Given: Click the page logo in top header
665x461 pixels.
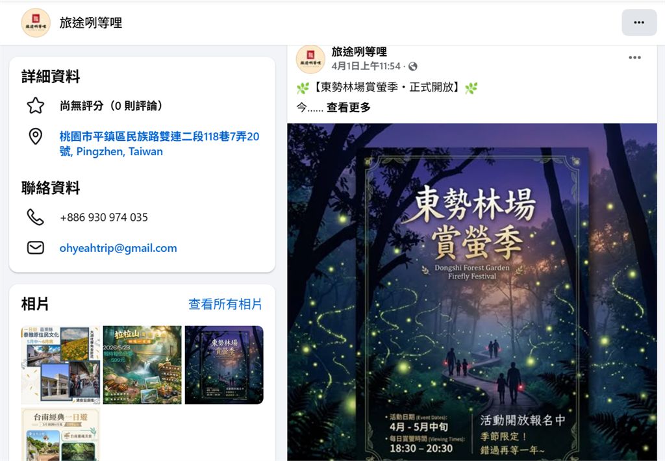Looking at the screenshot, I should tap(36, 23).
